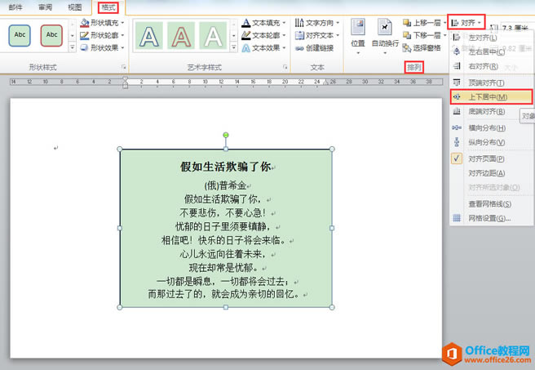Click the 文本填充 text fill icon
Image resolution: width=535 pixels, height=370 pixels.
(x=245, y=23)
